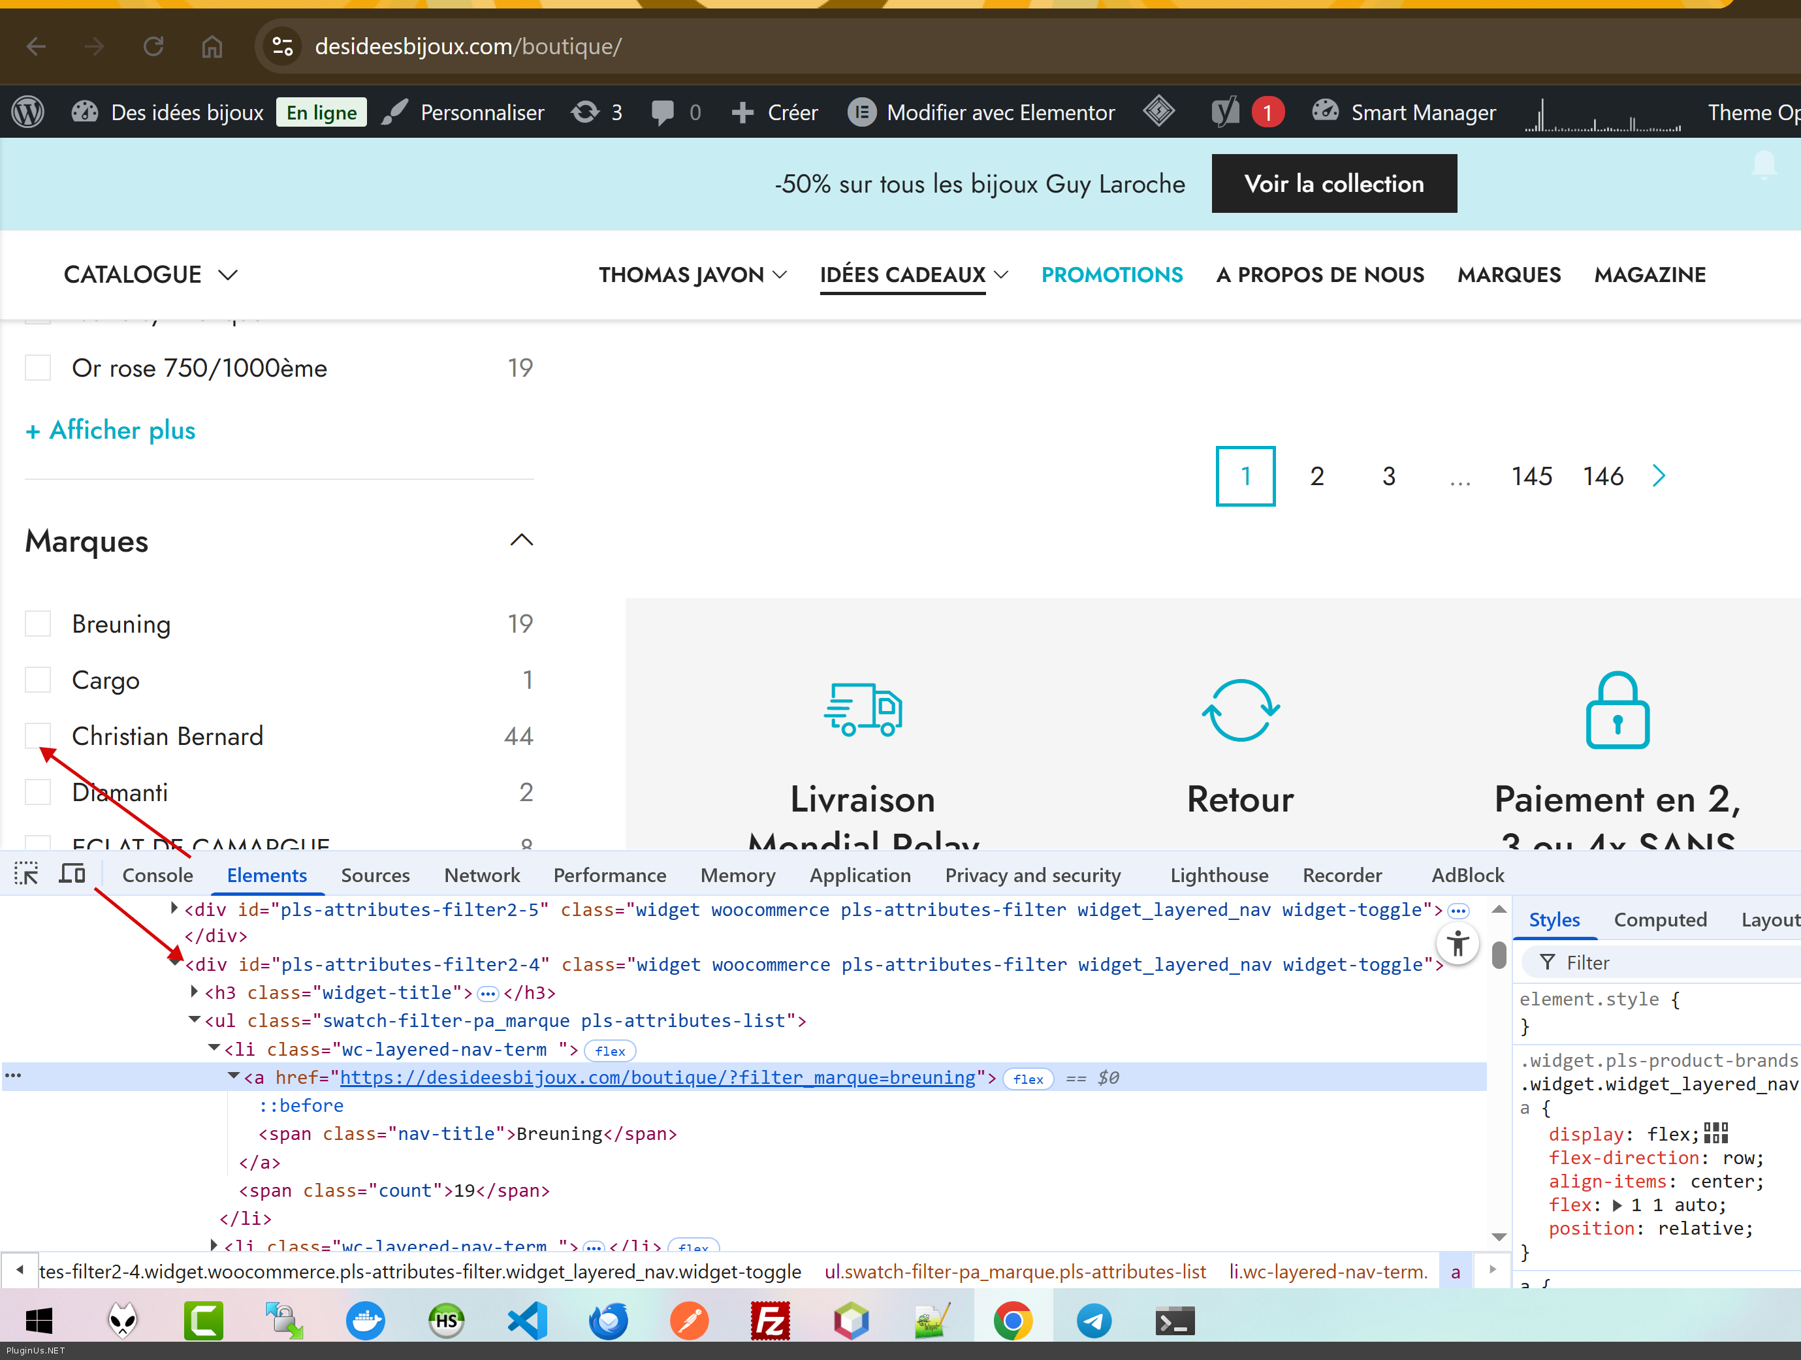Click the accessibility floating icon
Image resolution: width=1801 pixels, height=1360 pixels.
tap(1458, 944)
